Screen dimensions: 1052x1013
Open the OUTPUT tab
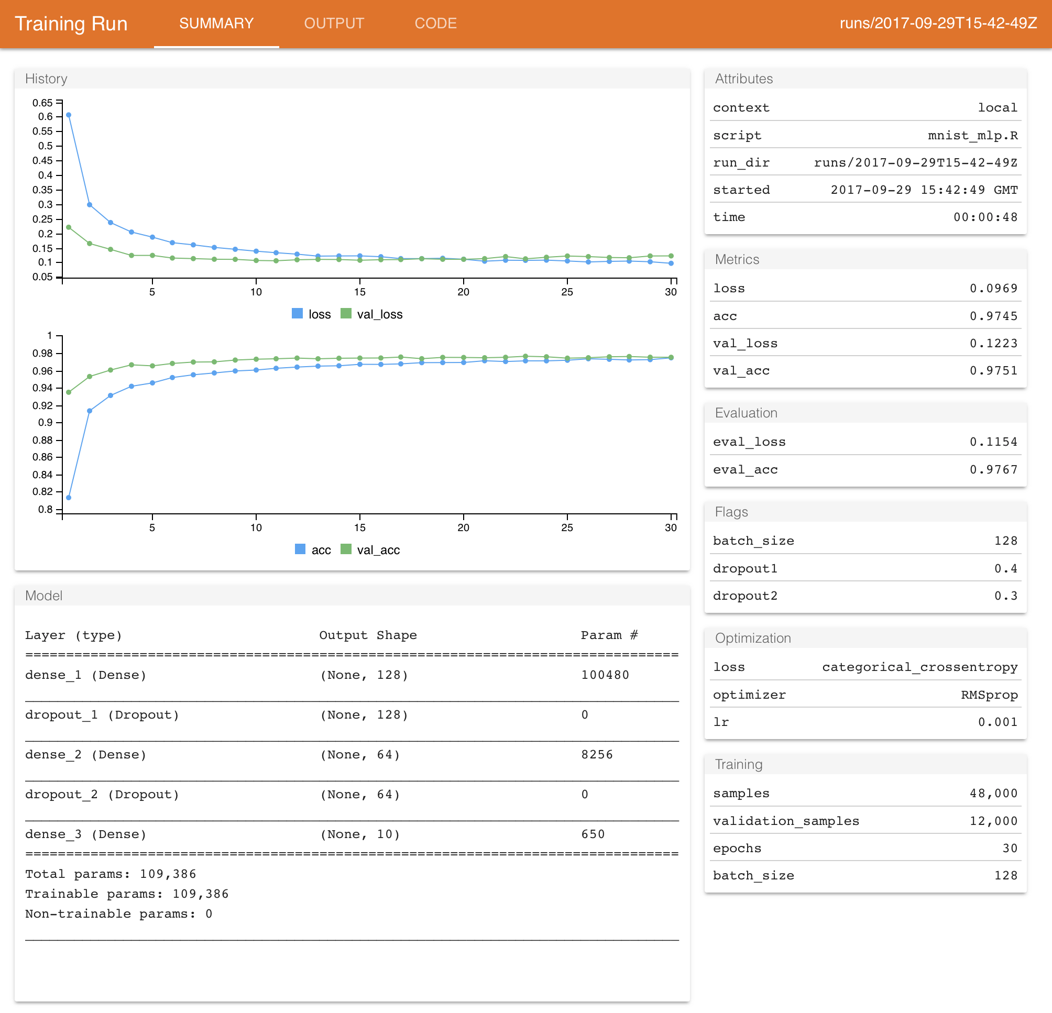click(334, 24)
